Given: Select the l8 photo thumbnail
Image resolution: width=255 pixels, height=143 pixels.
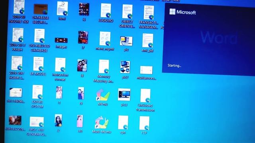Looking at the screenshot, I should [x=82, y=66].
